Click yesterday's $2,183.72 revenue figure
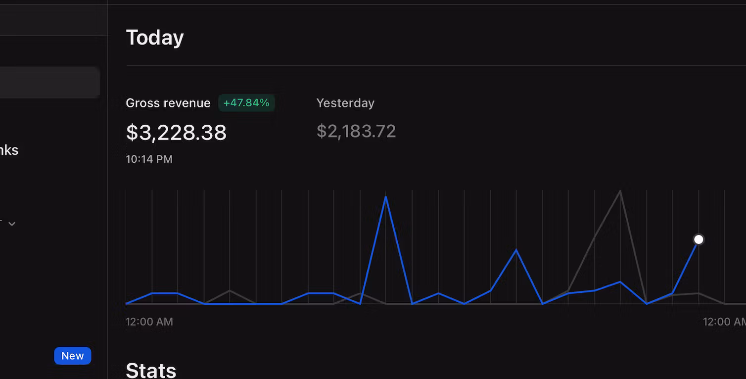Viewport: 746px width, 379px height. [x=356, y=131]
